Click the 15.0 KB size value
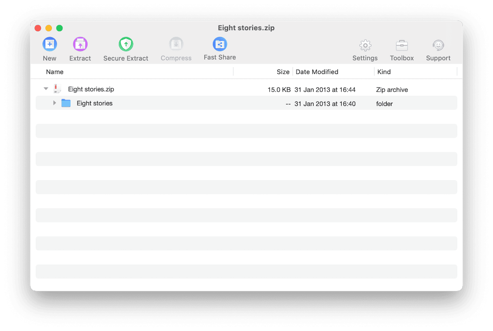This screenshot has width=493, height=331. (279, 90)
